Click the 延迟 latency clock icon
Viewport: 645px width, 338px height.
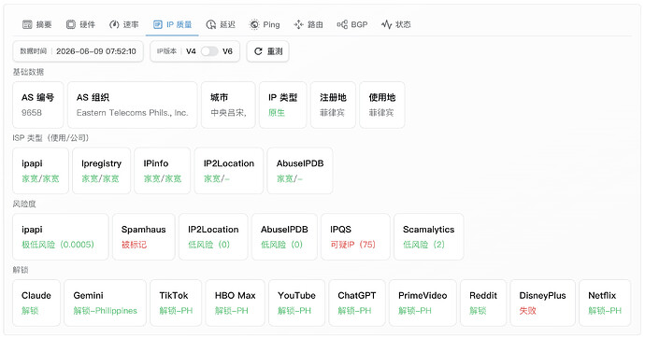tap(211, 24)
